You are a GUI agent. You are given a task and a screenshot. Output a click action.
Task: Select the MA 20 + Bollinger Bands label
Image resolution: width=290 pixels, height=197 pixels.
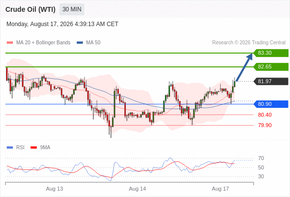point(43,43)
